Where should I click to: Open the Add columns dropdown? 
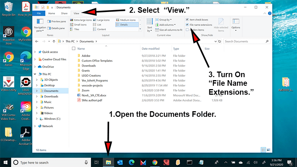(x=167, y=25)
